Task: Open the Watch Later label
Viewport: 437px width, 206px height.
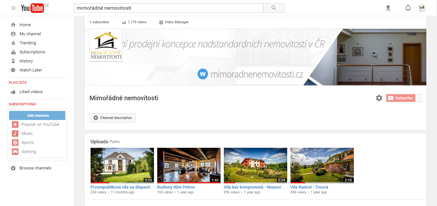Action: coord(31,70)
